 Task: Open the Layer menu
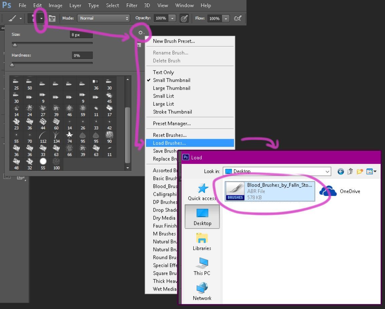(75, 5)
